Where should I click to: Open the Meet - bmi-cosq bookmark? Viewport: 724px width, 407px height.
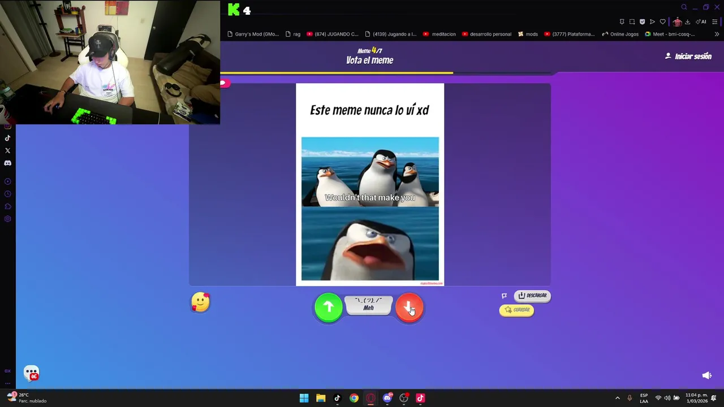[670, 34]
